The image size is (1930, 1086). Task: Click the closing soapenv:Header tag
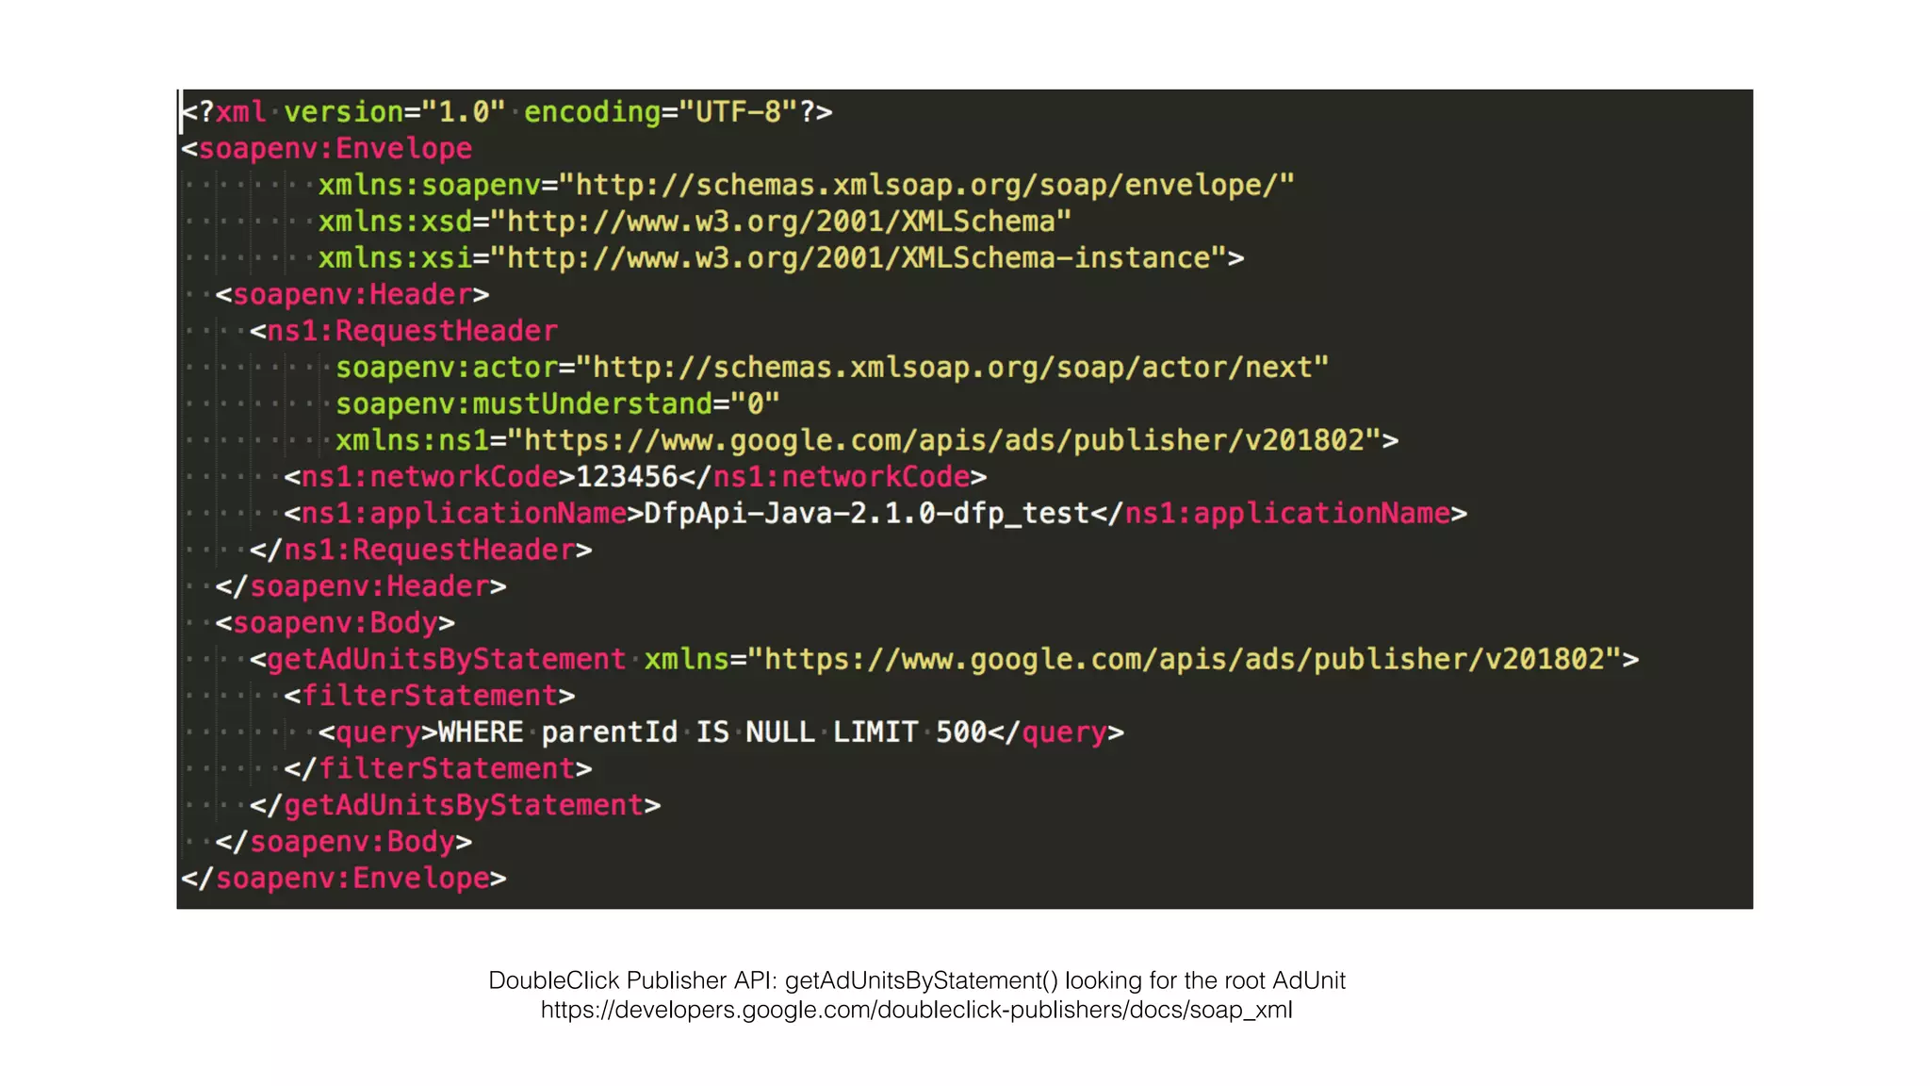[x=361, y=586]
